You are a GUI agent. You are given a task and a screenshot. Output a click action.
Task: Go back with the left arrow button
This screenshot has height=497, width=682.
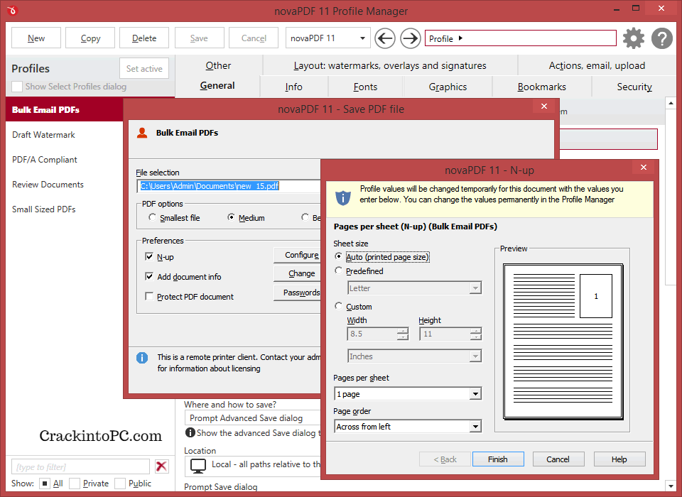click(x=385, y=38)
